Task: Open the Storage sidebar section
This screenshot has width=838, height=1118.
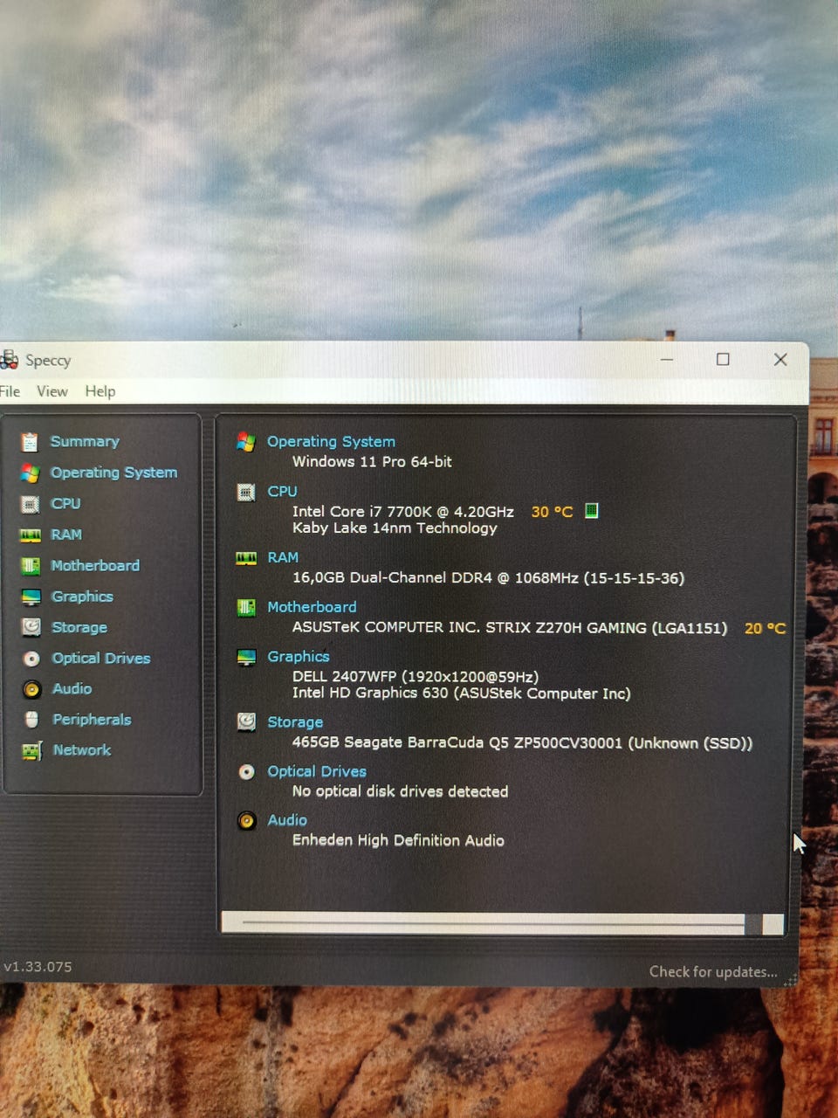Action: pyautogui.click(x=79, y=627)
